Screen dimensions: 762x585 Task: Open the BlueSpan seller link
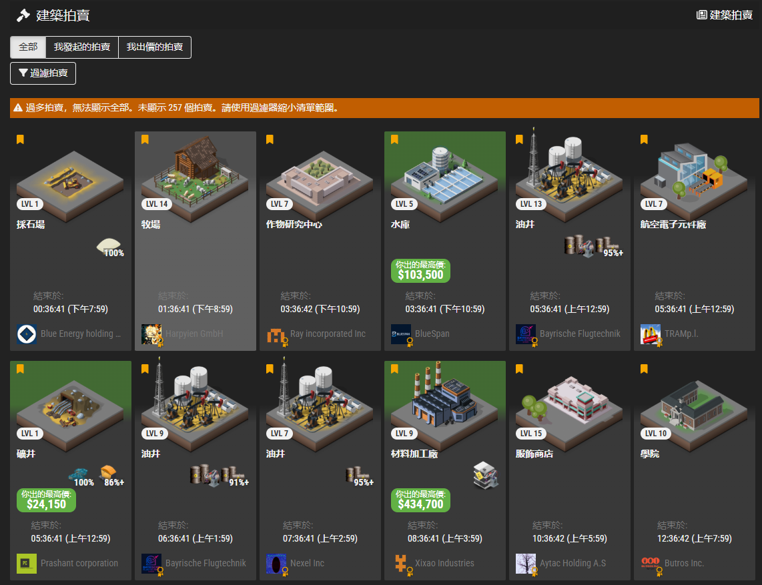pyautogui.click(x=432, y=334)
